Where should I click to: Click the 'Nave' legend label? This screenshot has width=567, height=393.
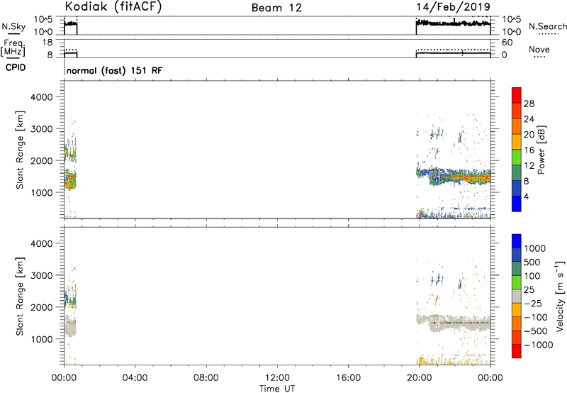tap(539, 49)
